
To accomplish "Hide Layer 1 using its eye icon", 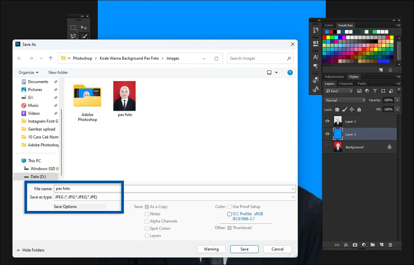I will pos(327,121).
